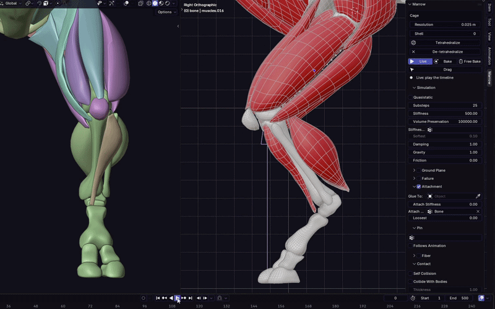Open the viewport object visibility icon
This screenshot has width=495, height=309.
(x=100, y=3)
